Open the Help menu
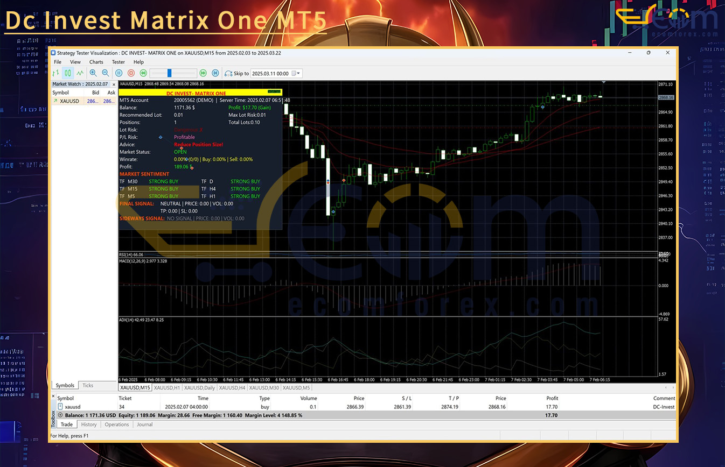 138,62
